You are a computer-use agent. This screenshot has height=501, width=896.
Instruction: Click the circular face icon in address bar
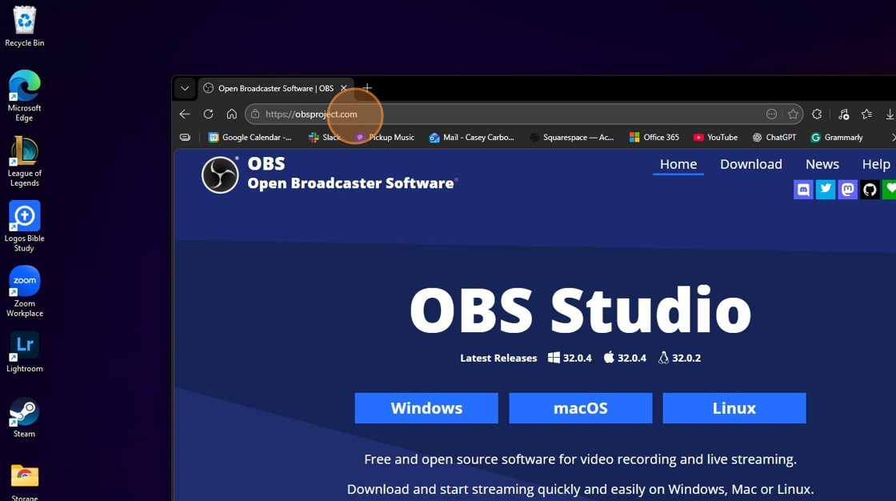[771, 114]
